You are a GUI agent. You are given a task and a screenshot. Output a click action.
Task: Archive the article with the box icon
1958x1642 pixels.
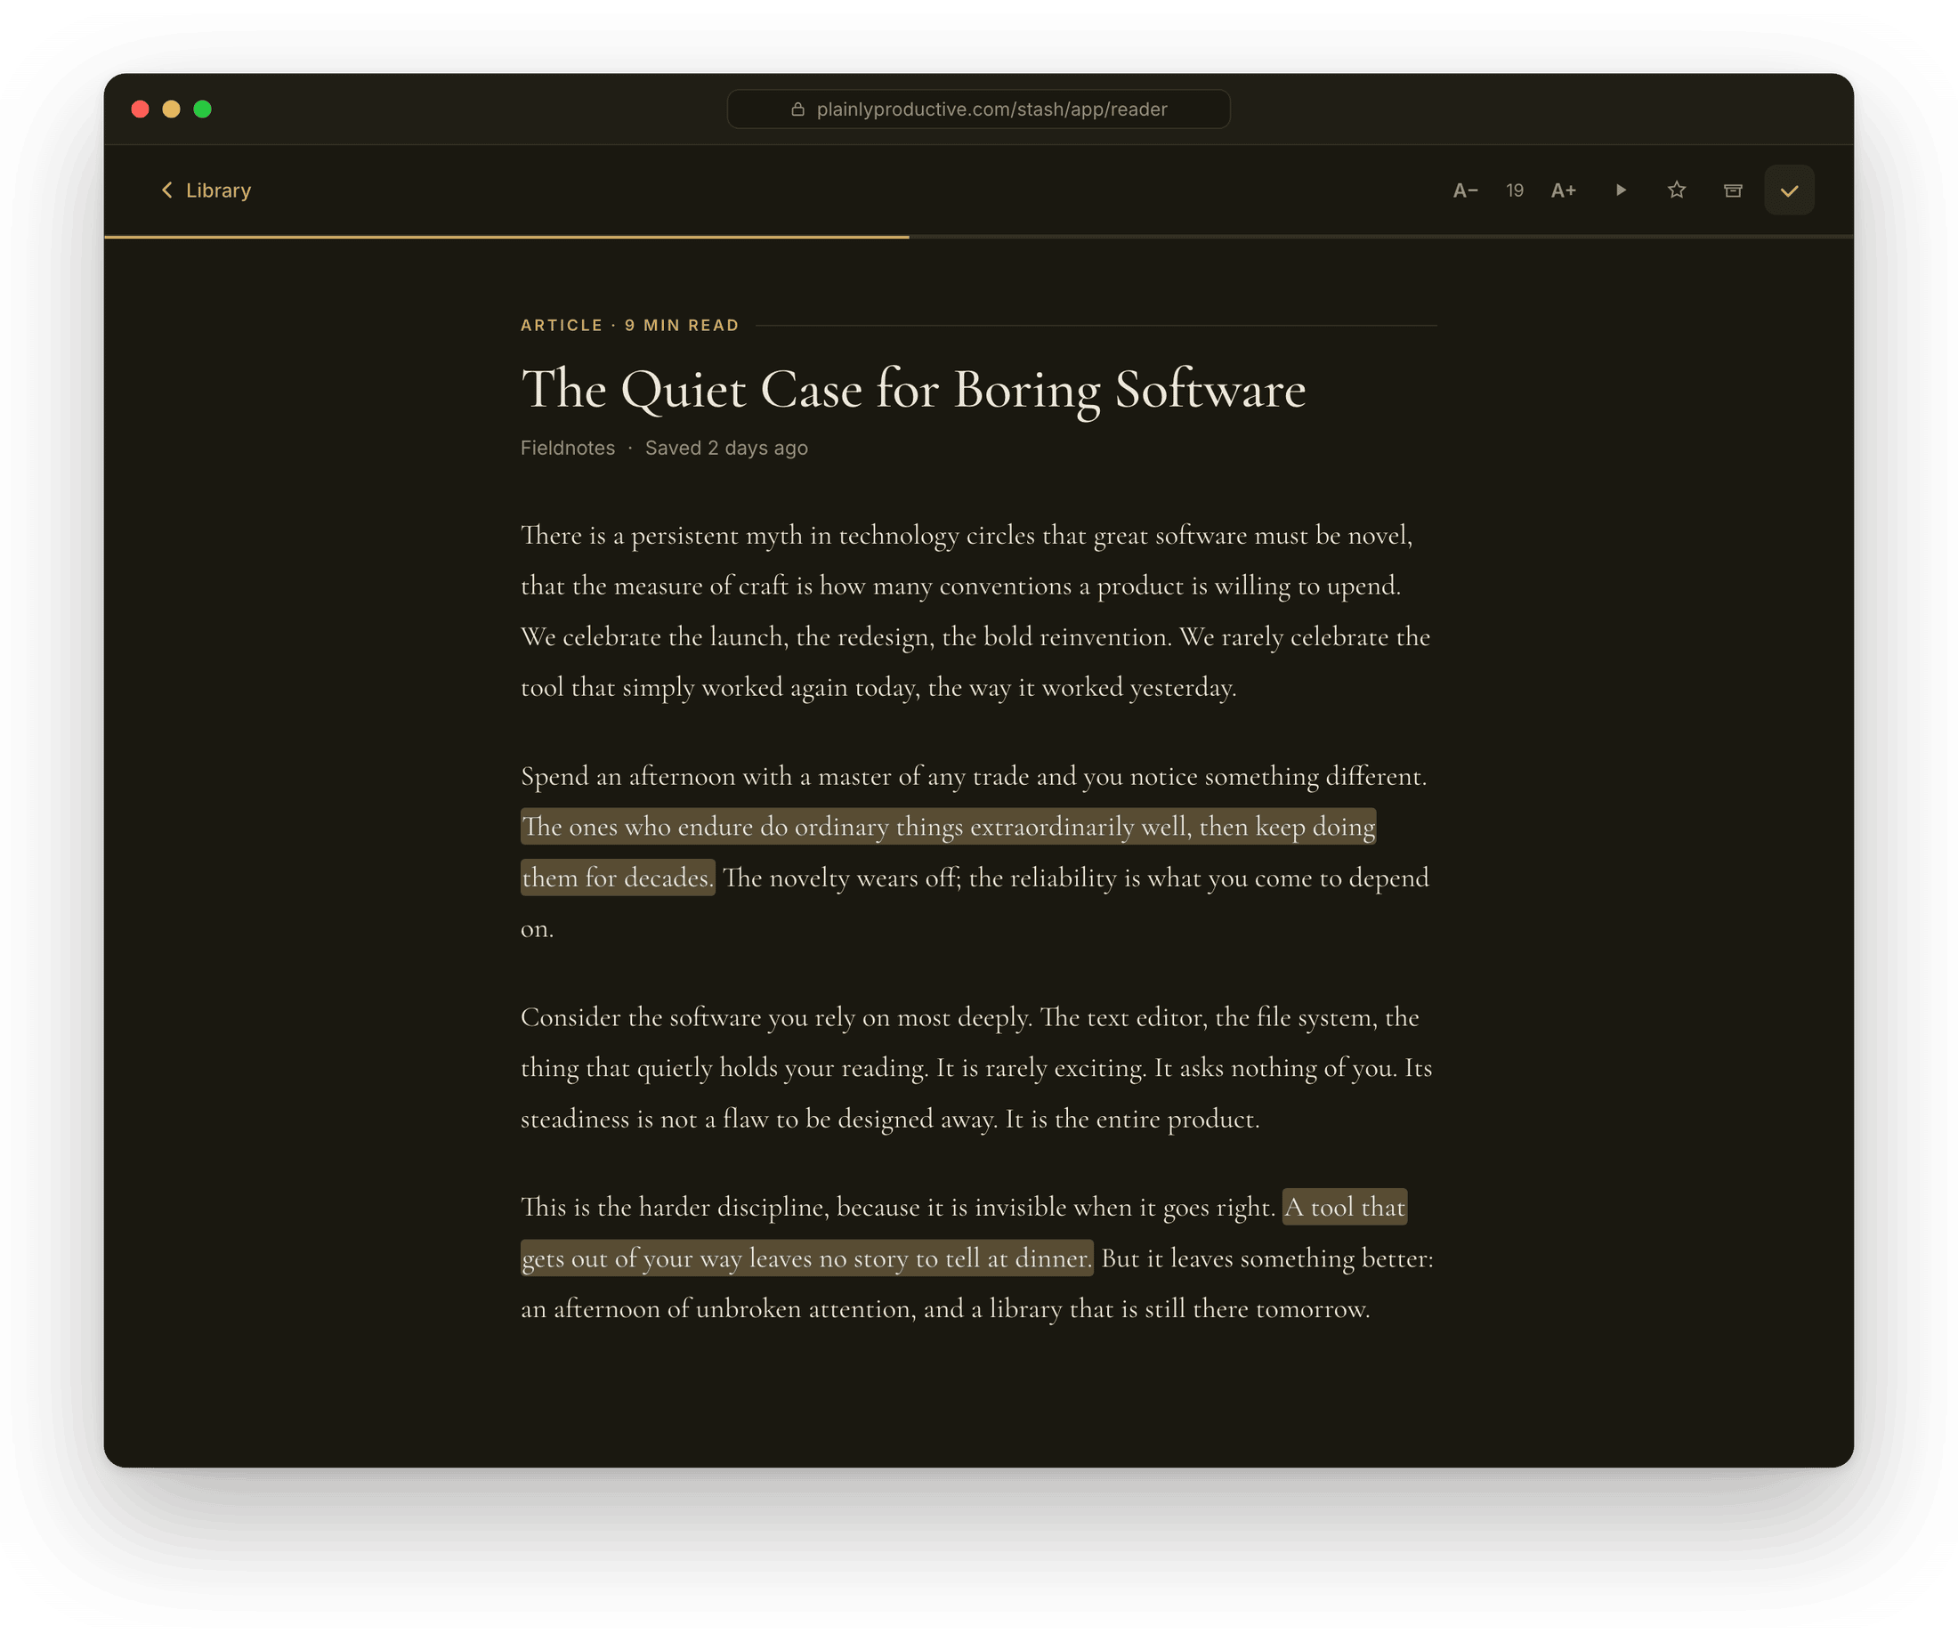[1732, 190]
